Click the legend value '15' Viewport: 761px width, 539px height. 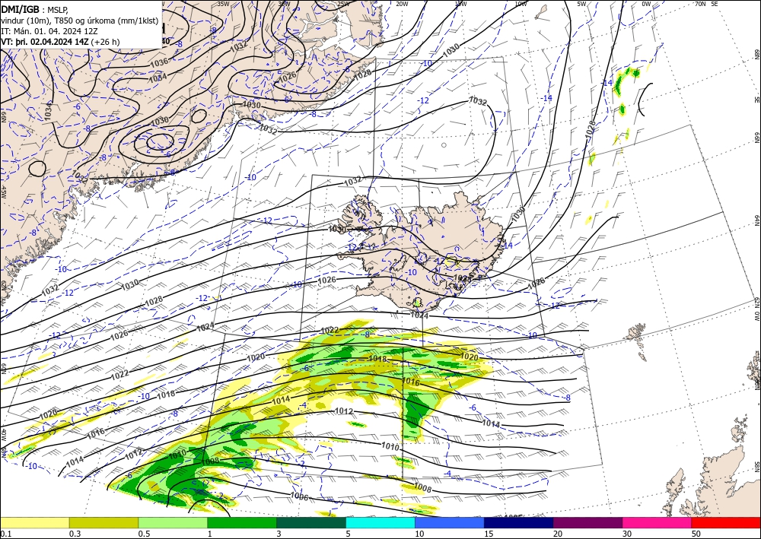[489, 534]
